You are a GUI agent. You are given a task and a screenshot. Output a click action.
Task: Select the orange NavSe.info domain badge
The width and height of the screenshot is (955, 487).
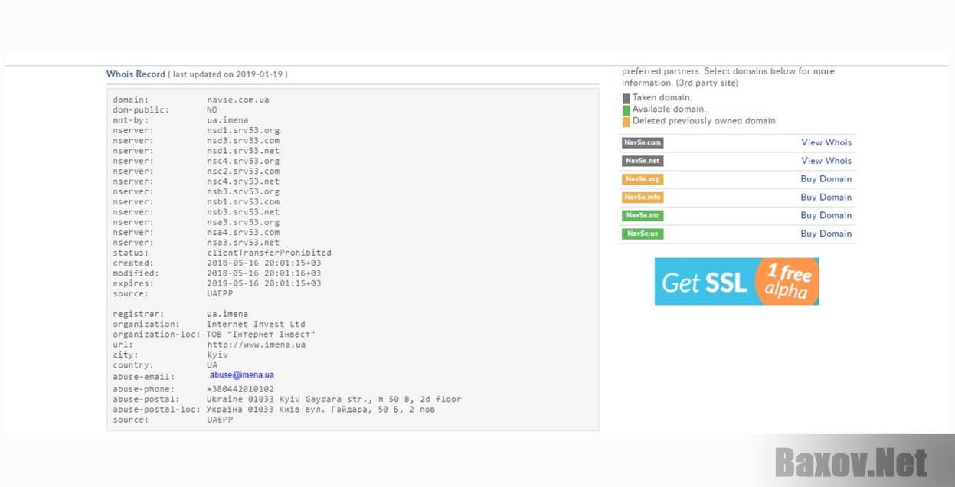(643, 198)
